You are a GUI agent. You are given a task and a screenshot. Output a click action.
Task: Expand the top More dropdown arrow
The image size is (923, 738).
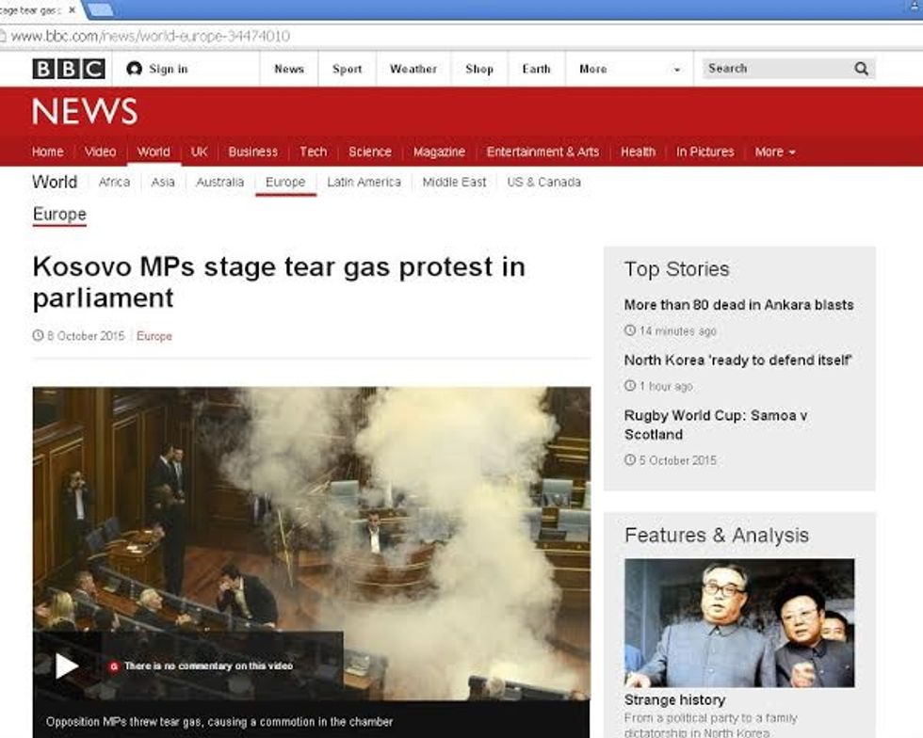coord(677,70)
